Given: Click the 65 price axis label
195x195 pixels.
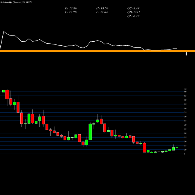Looking at the screenshot, I should click(x=185, y=104).
